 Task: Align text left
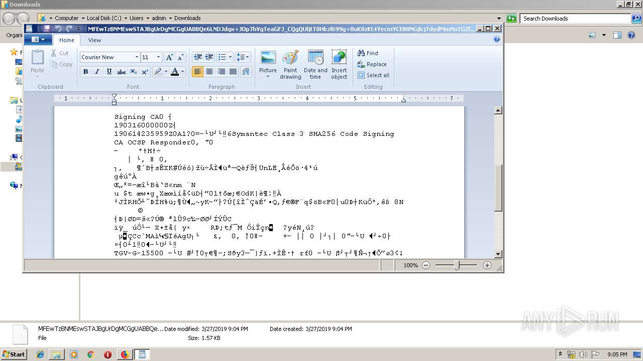coord(198,72)
